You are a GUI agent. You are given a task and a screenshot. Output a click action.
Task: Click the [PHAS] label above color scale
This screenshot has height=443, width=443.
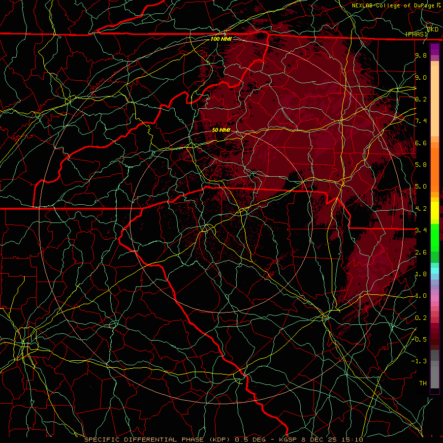[x=416, y=34]
